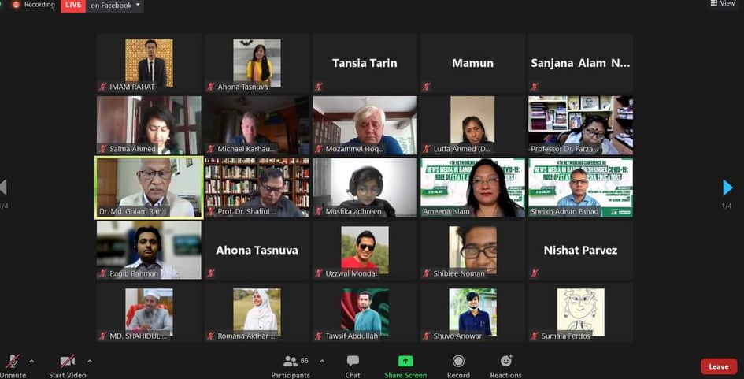
Task: Expand audio options arrow beside Unmute
Action: [31, 361]
